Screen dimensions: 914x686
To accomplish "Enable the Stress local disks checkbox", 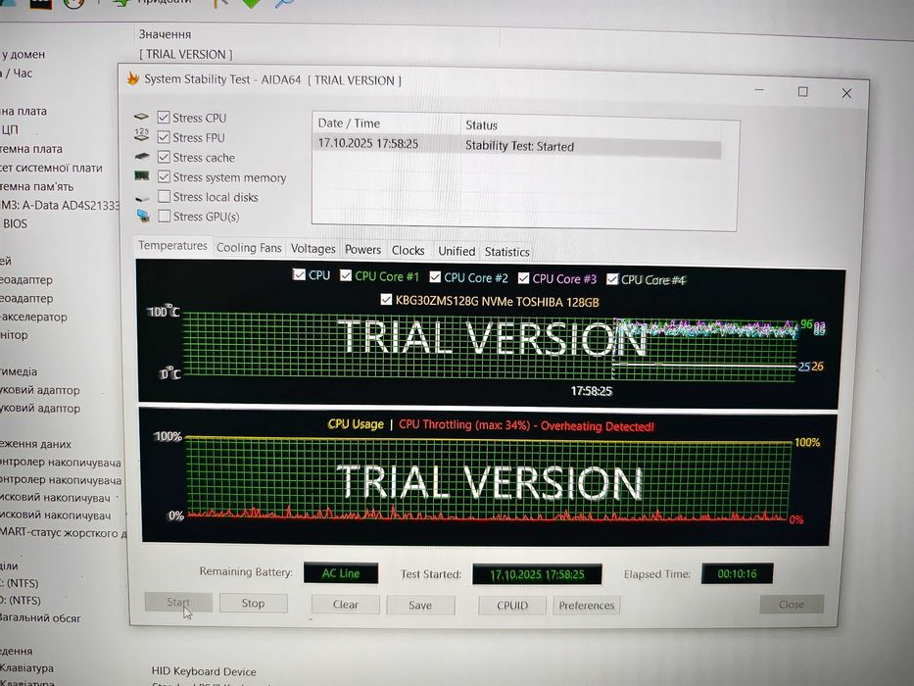I will tap(165, 197).
